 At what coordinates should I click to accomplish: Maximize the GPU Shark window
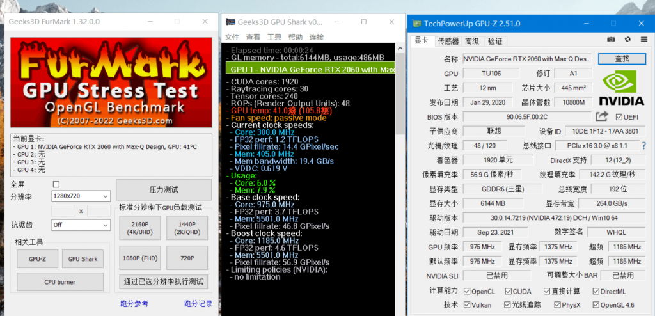click(x=363, y=22)
